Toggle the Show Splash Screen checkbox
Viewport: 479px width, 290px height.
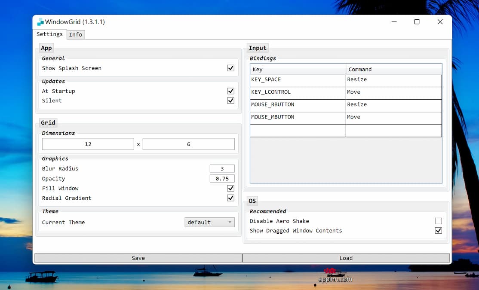(230, 67)
